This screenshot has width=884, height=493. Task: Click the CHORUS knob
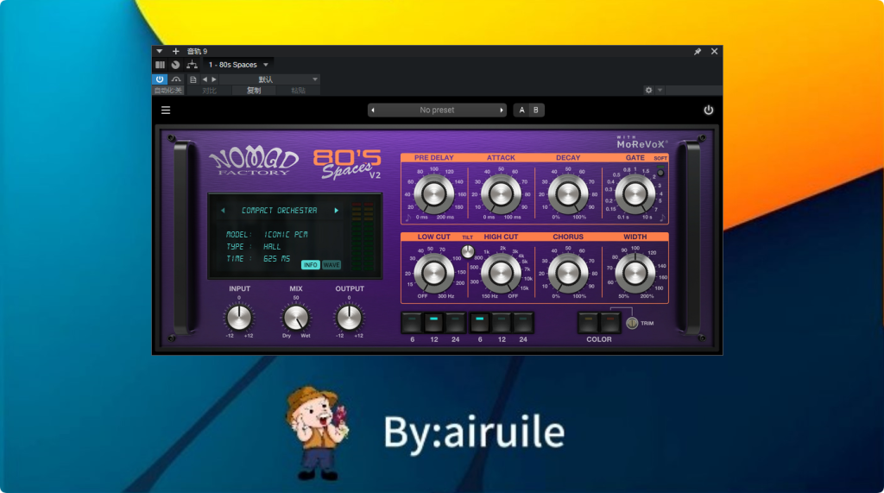[568, 273]
